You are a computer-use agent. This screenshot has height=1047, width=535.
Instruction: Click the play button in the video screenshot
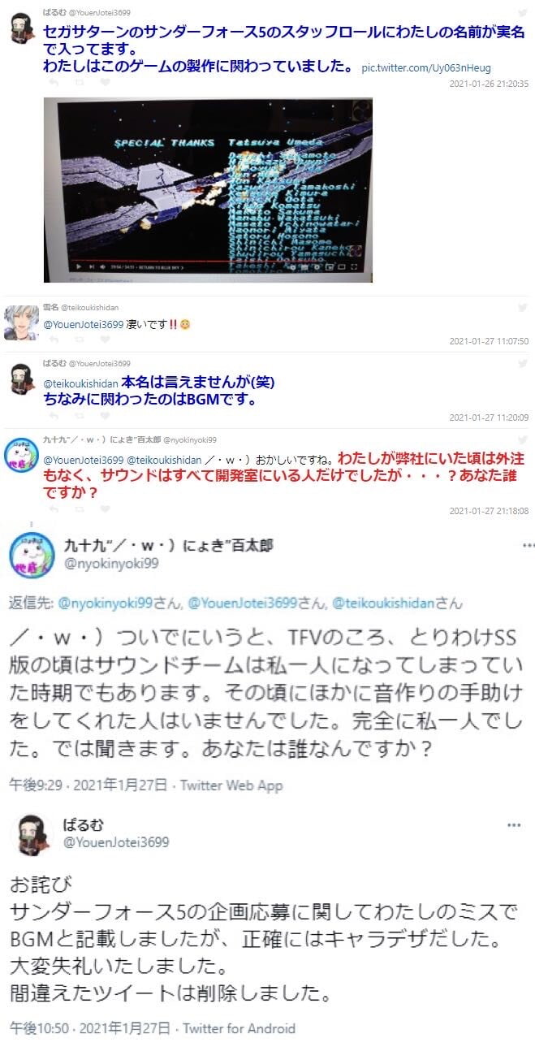click(78, 266)
